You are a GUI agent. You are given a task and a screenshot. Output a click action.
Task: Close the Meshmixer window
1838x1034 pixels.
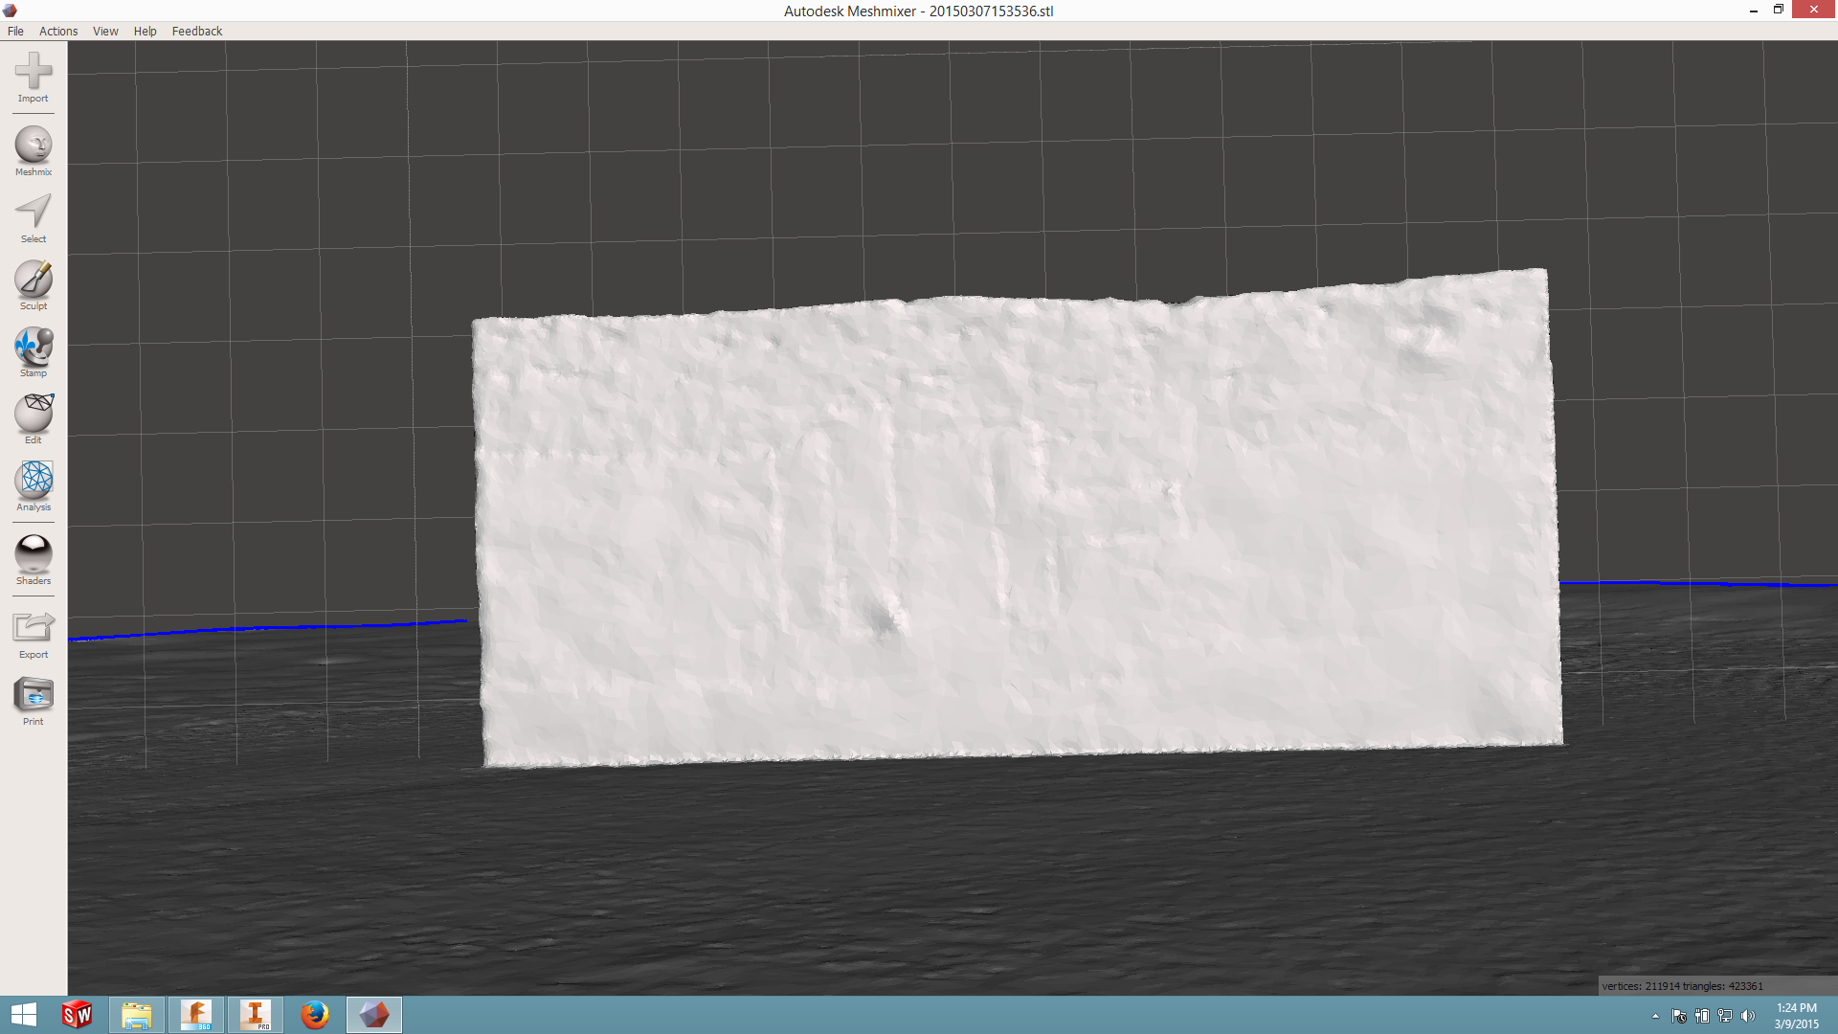coord(1814,10)
